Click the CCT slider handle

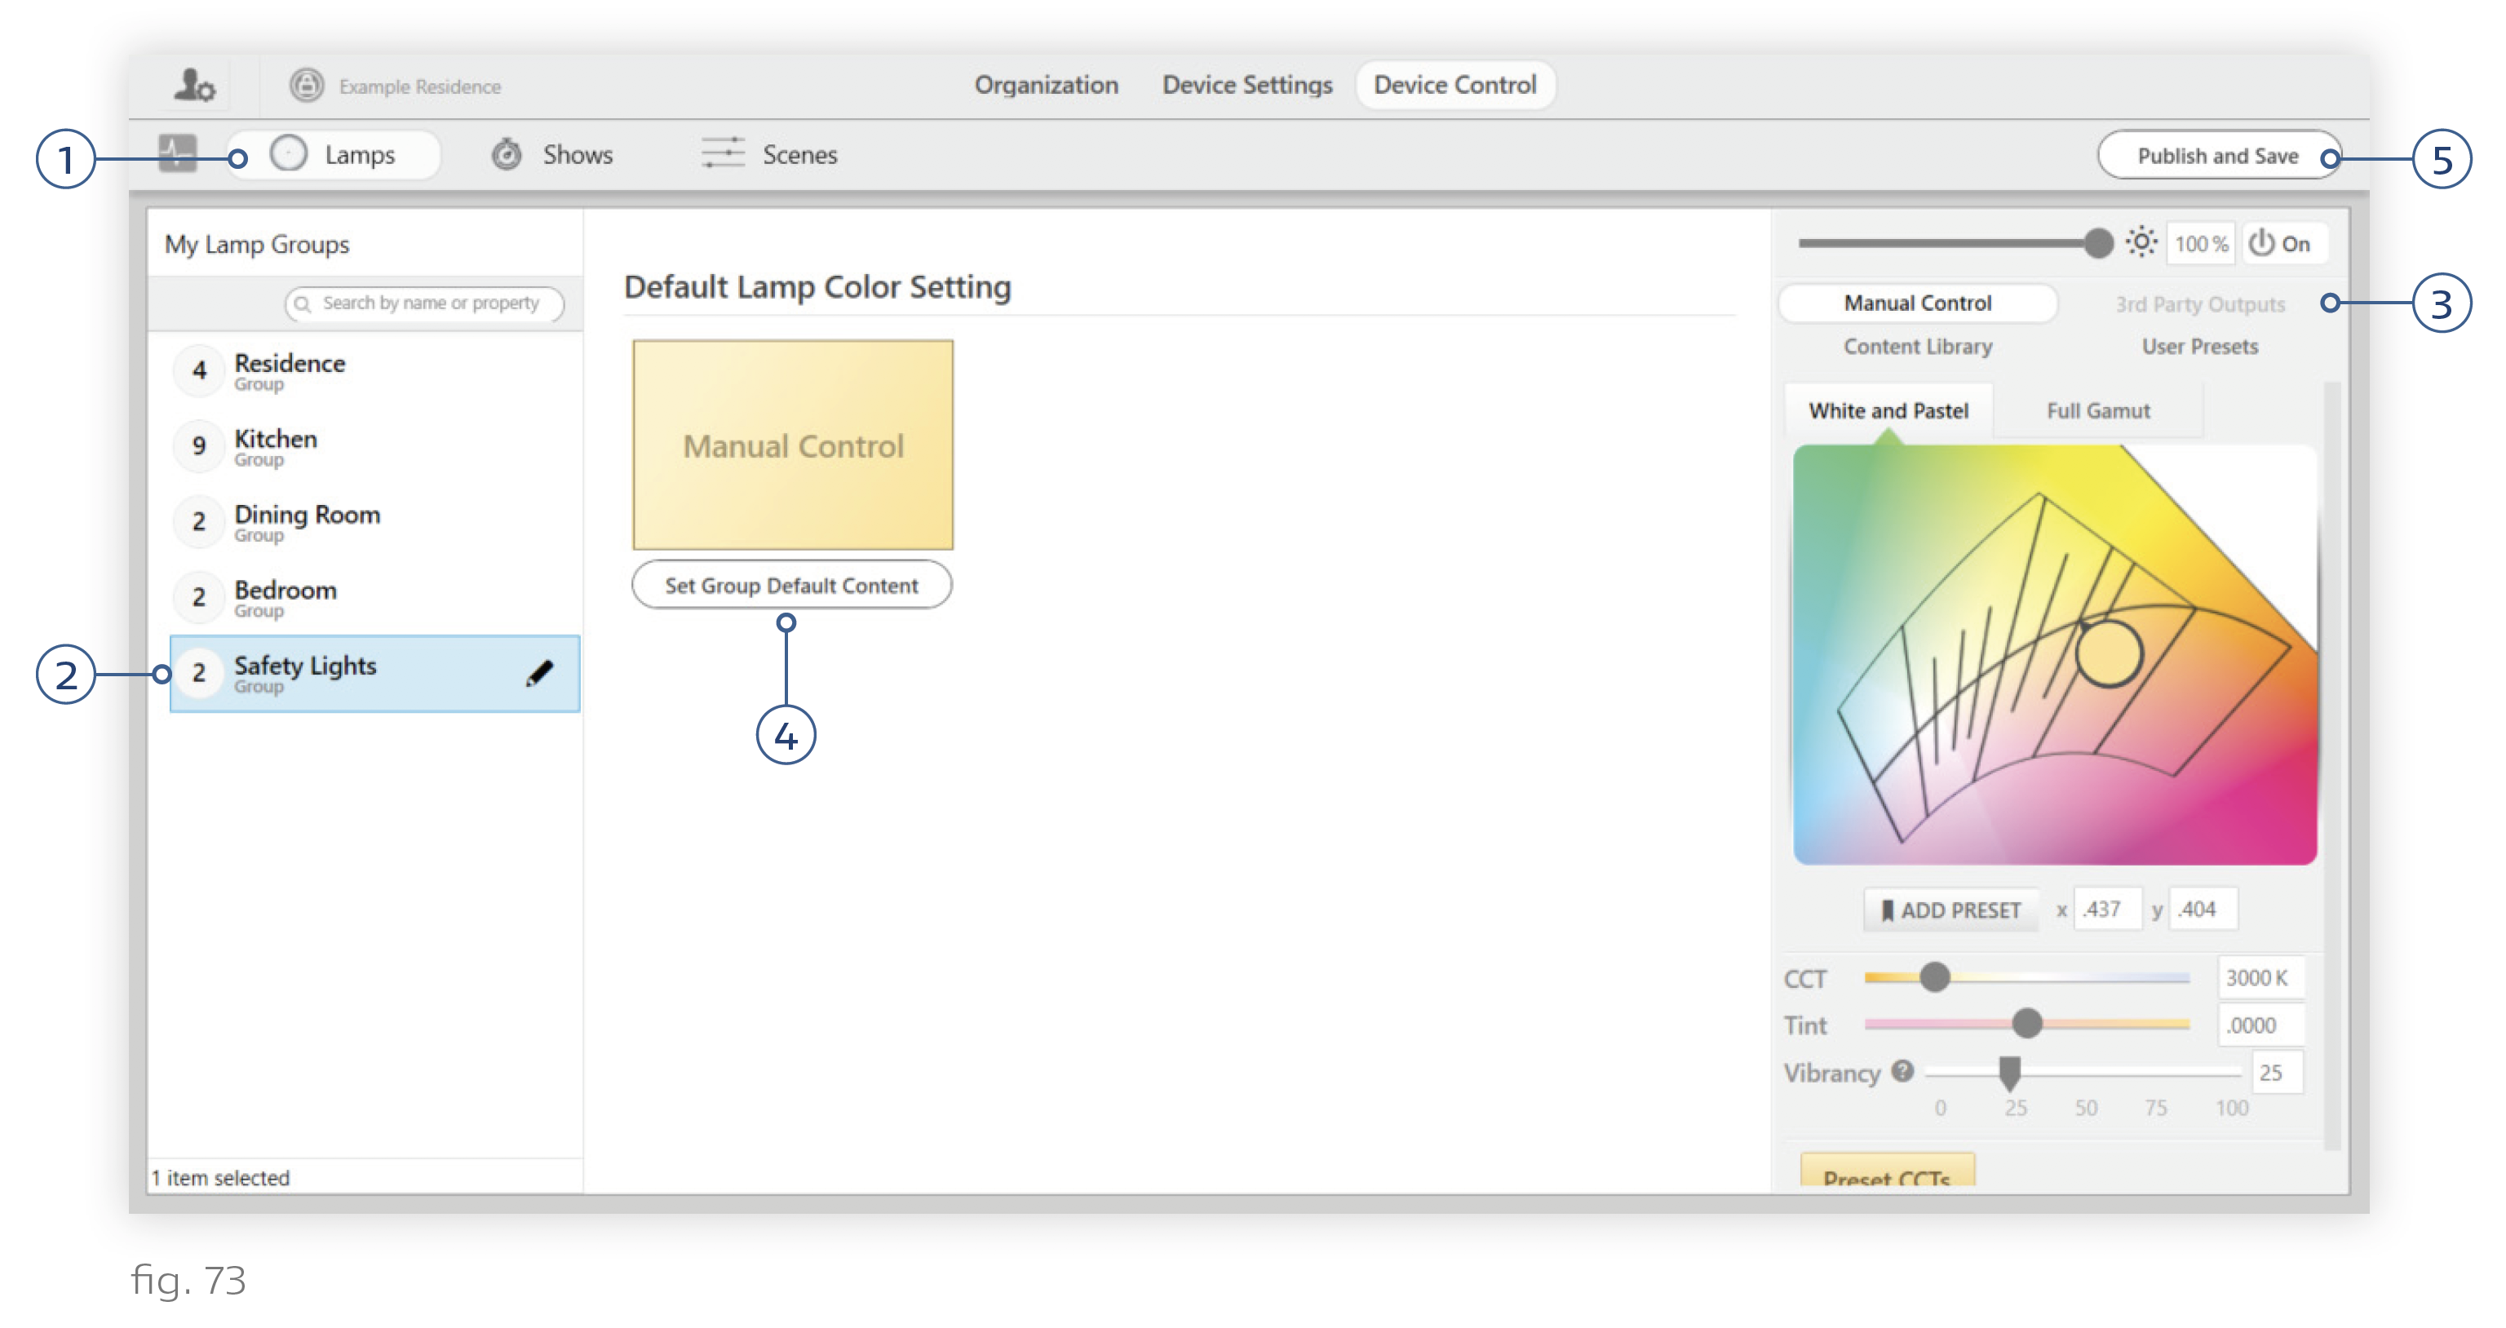[x=1935, y=976]
